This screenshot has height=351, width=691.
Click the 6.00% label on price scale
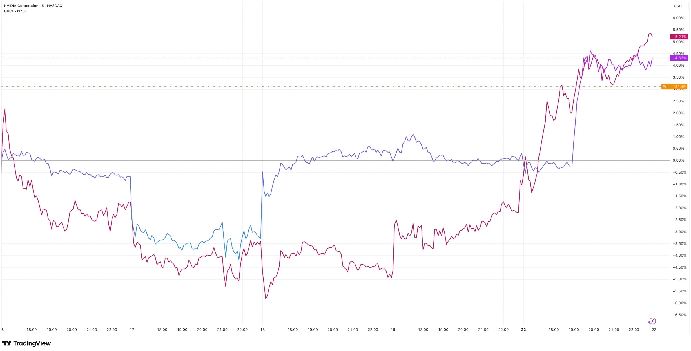678,18
